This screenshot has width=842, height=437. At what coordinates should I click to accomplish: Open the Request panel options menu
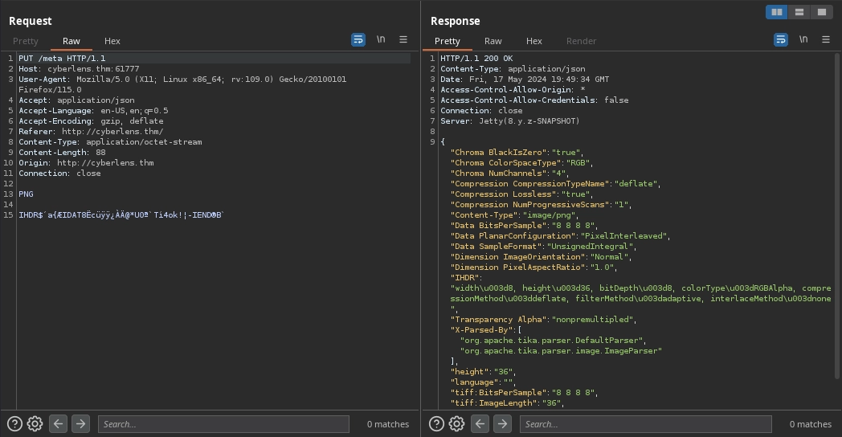click(x=403, y=39)
